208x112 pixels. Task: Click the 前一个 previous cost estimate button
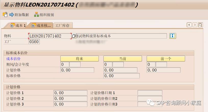(166, 59)
